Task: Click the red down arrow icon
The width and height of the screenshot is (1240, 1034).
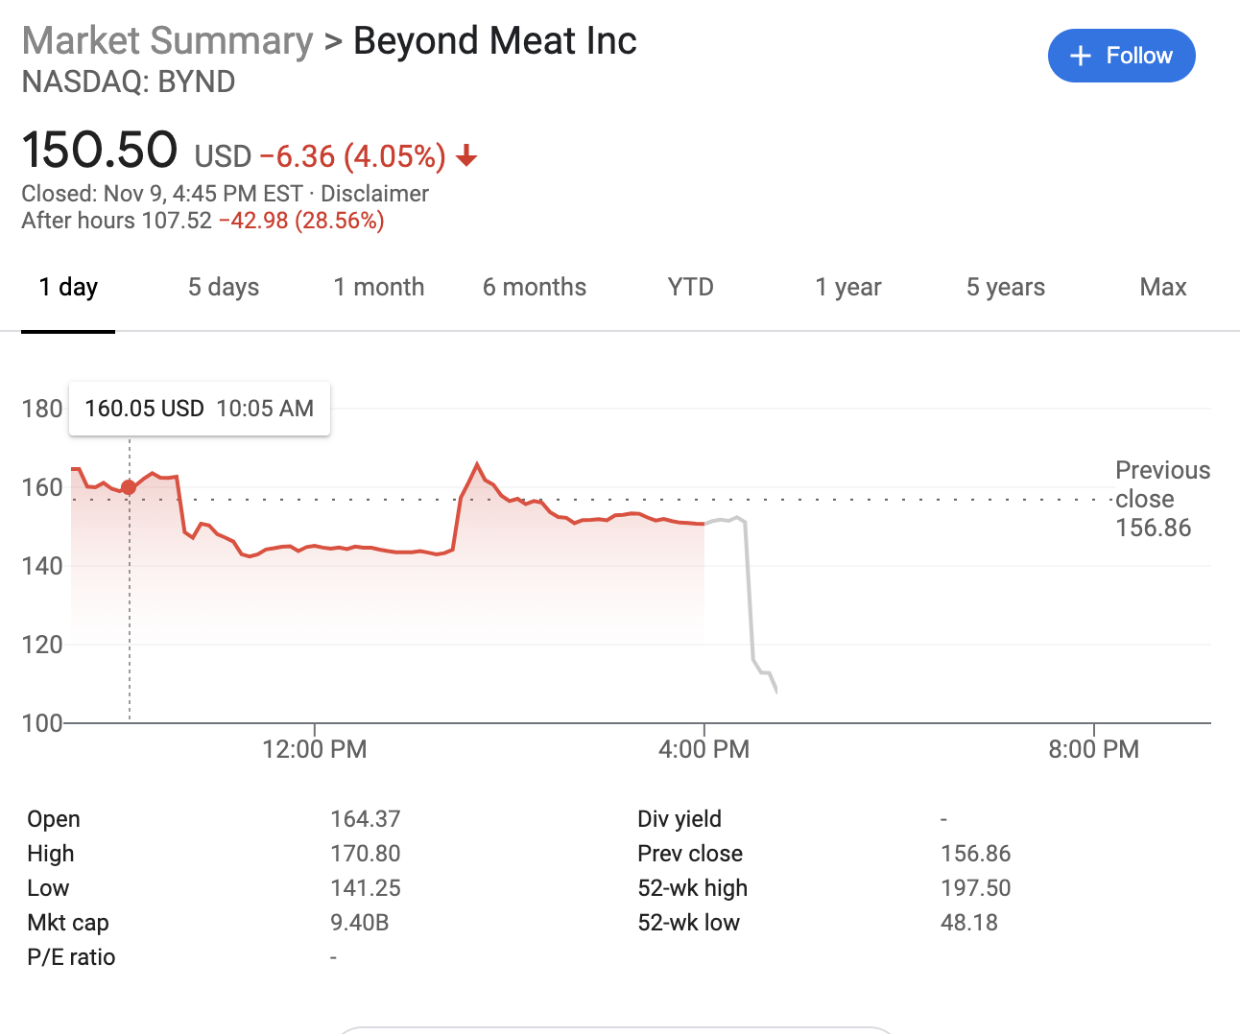Action: (x=467, y=155)
